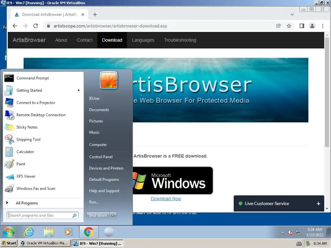Image resolution: width=331 pixels, height=248 pixels.
Task: Go forward in Chrome
Action: [x=25, y=26]
